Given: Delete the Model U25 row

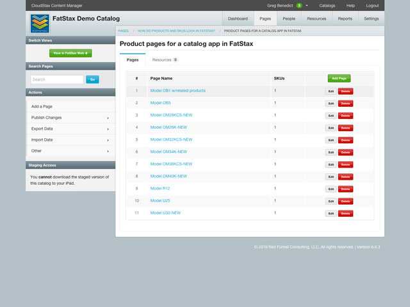Looking at the screenshot, I should (x=345, y=201).
